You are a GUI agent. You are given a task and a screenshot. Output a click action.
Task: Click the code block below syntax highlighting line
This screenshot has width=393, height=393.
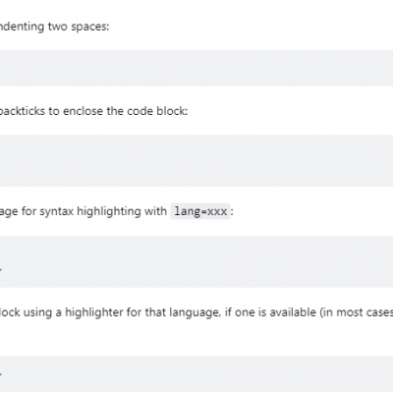click(x=196, y=261)
